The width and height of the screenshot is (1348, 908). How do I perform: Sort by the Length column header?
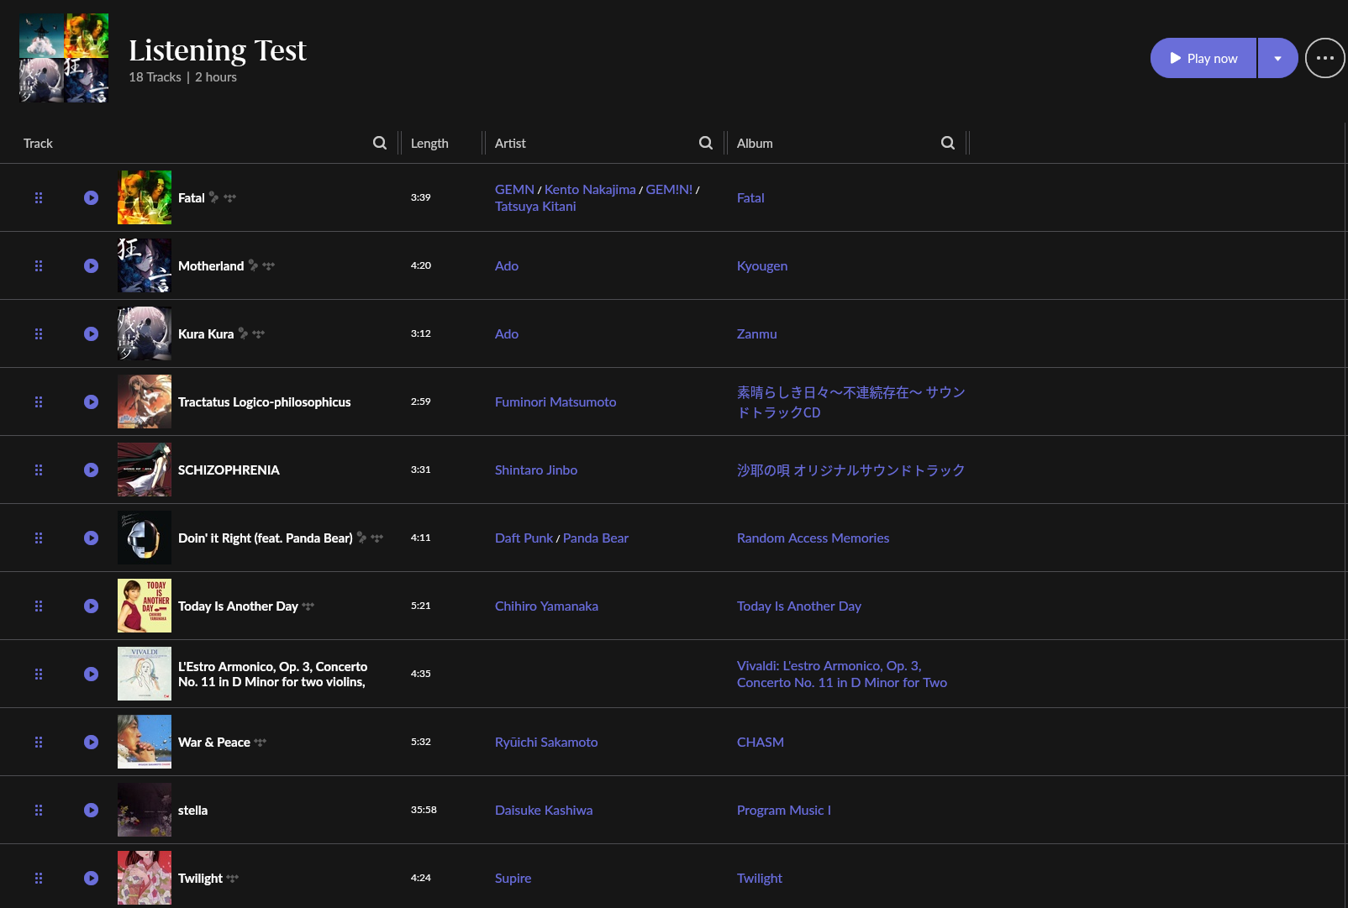pos(429,144)
